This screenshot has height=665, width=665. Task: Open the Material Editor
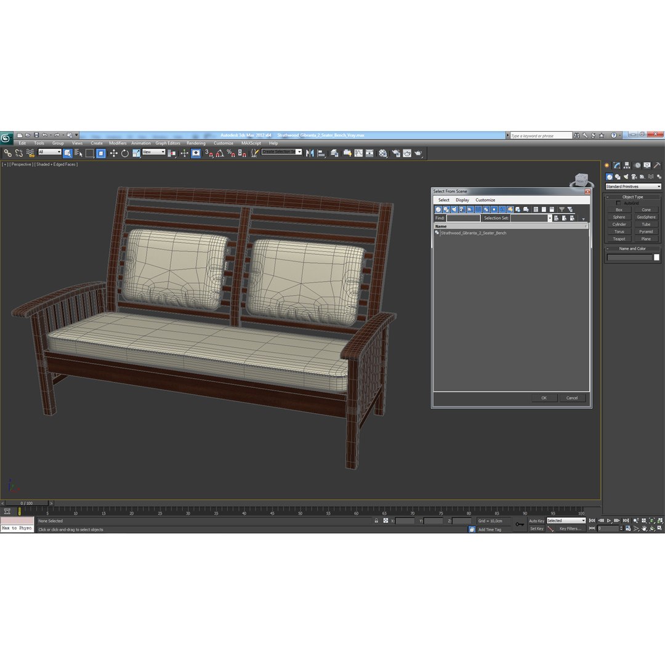383,153
